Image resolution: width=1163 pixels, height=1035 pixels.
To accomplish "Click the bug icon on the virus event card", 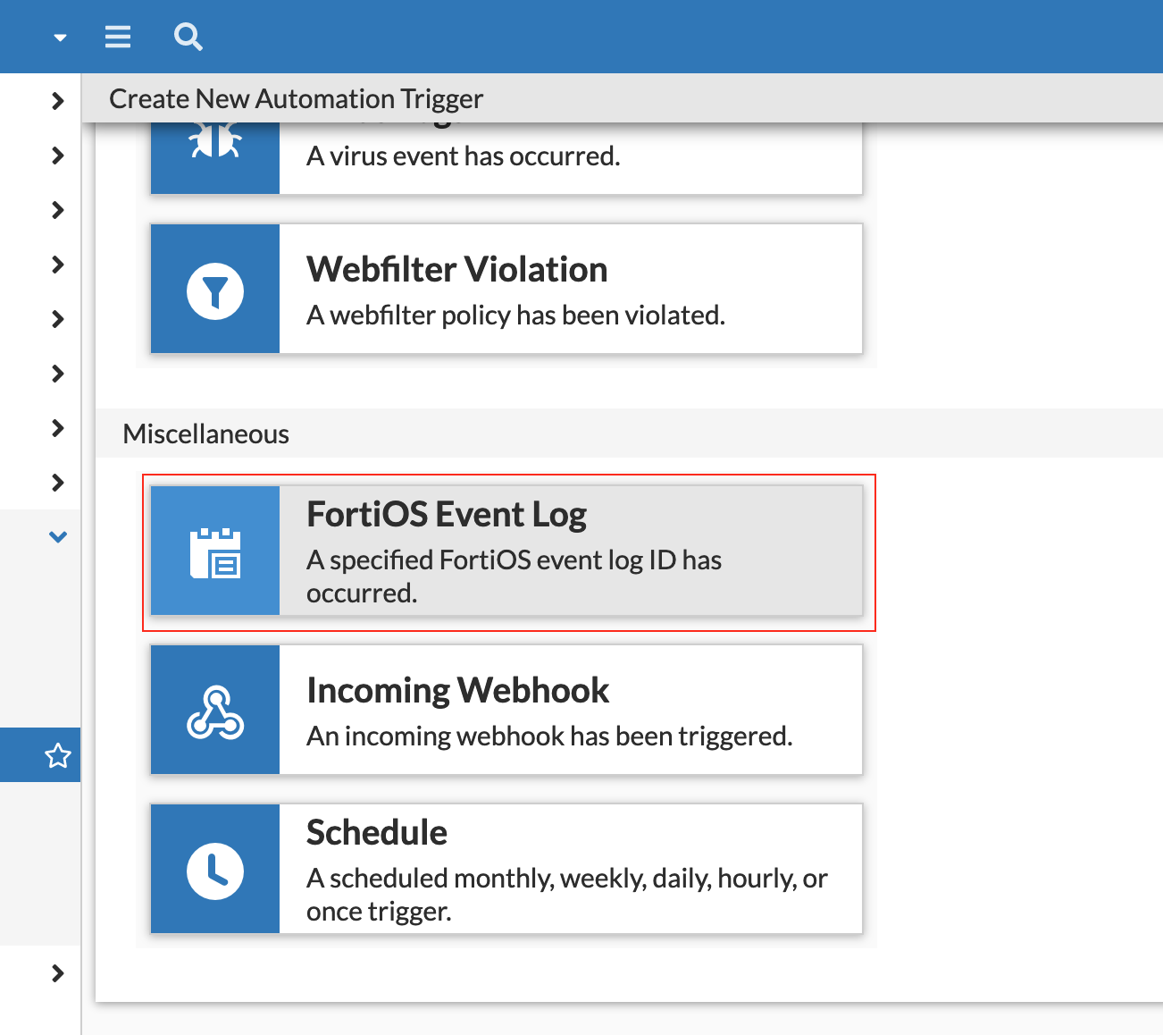I will click(214, 143).
